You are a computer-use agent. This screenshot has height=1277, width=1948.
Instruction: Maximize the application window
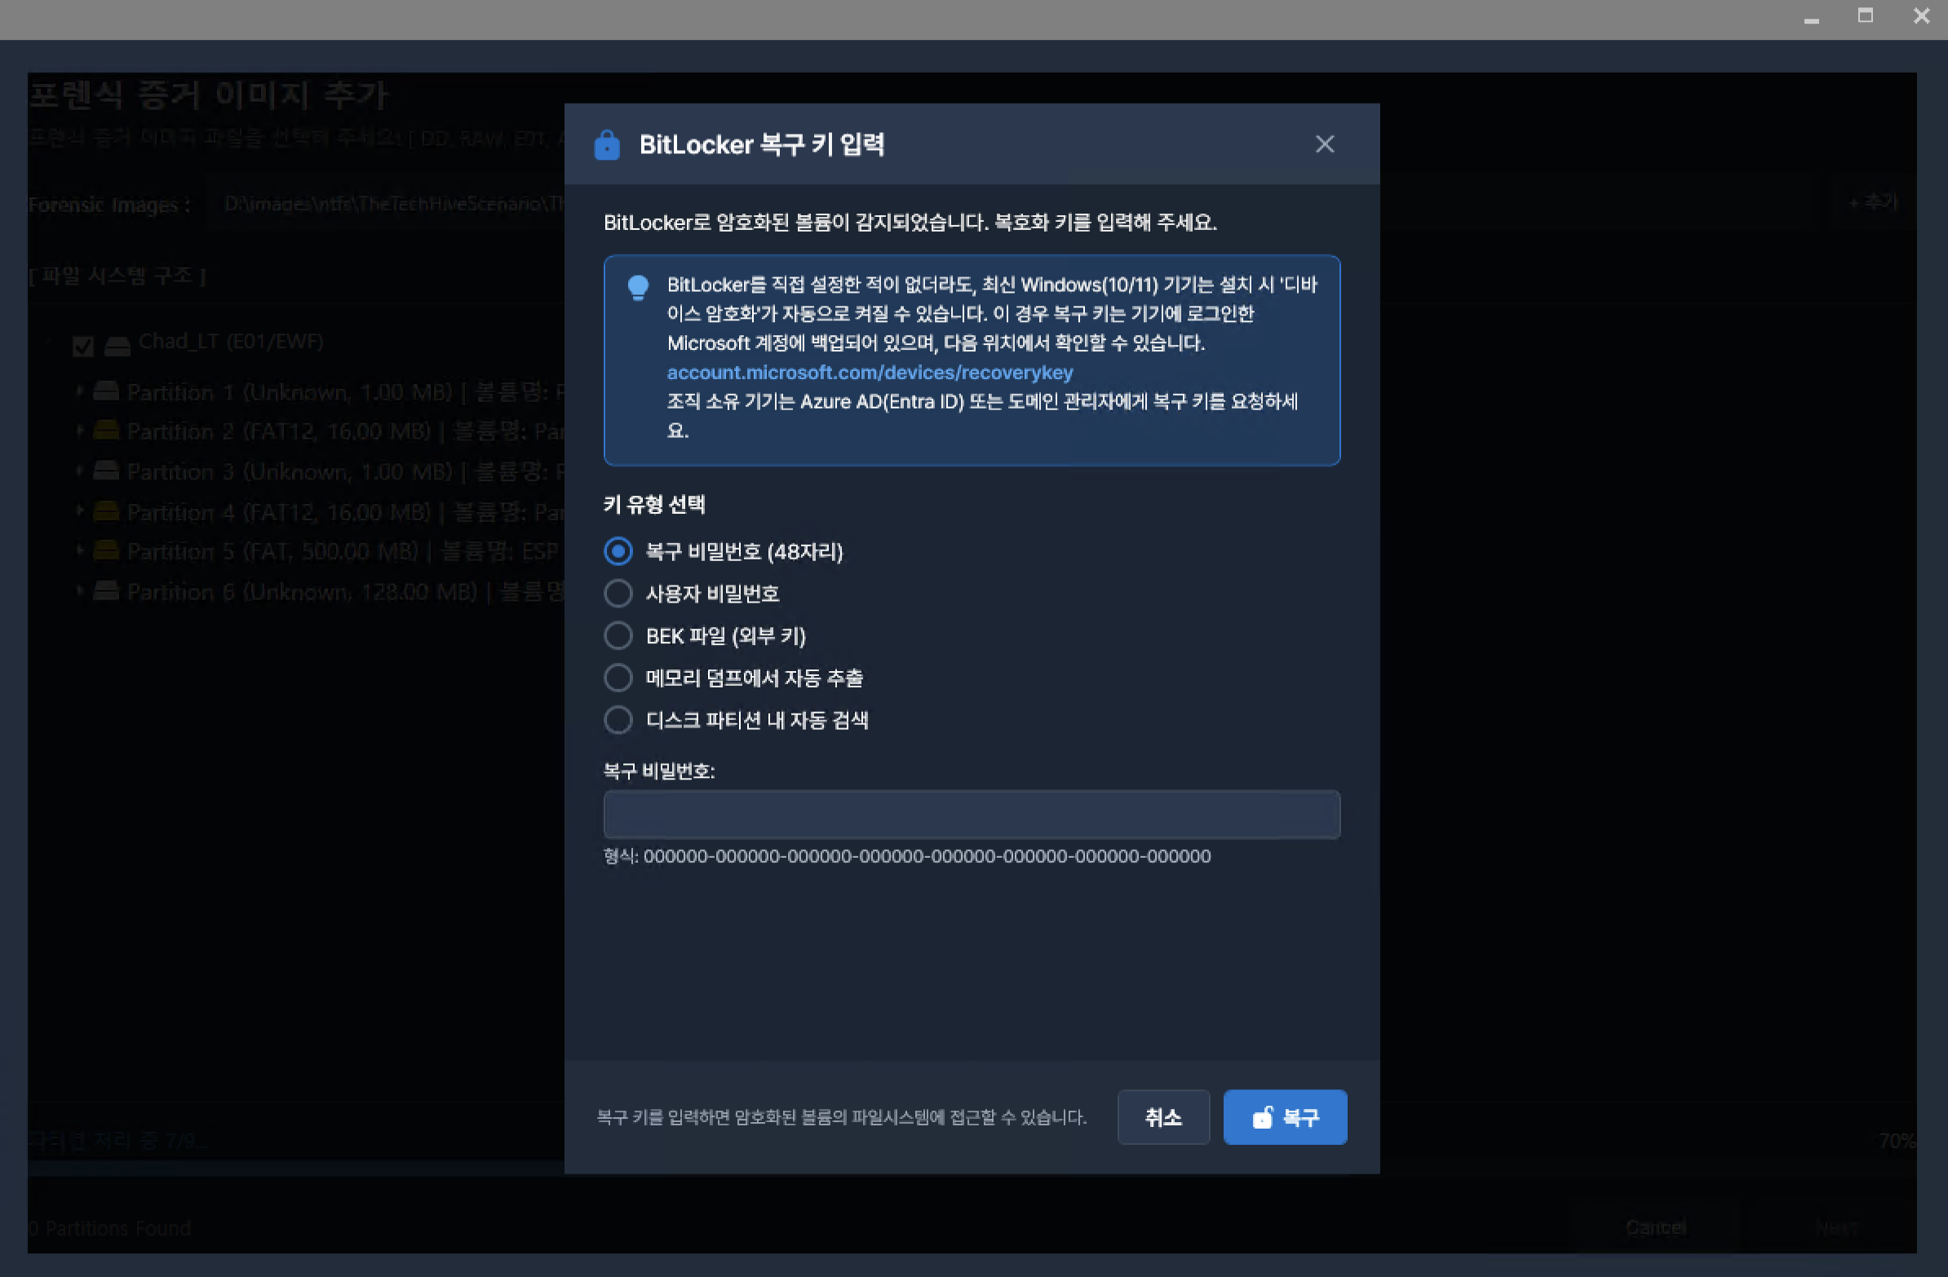(1866, 15)
